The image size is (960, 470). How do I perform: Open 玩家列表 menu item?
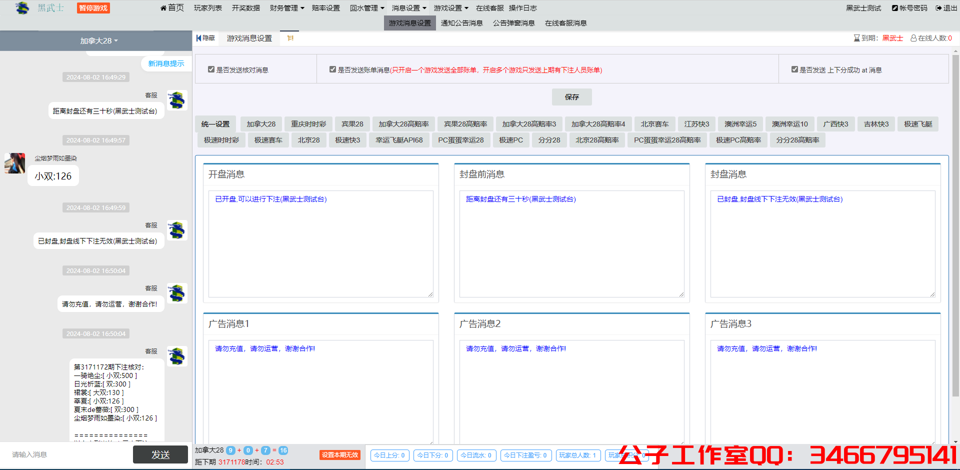click(x=208, y=8)
